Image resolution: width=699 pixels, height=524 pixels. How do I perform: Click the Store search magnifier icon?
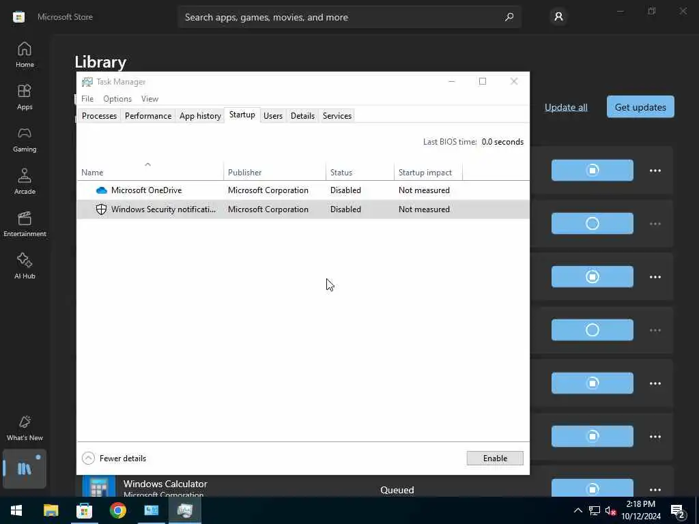point(509,17)
